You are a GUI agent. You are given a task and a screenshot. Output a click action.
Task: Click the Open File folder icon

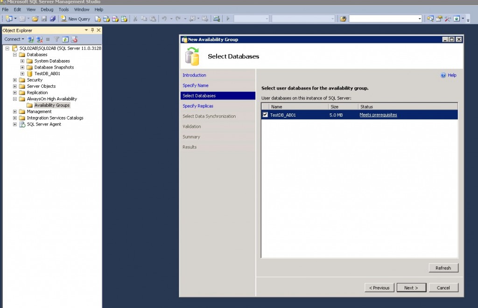click(35, 19)
